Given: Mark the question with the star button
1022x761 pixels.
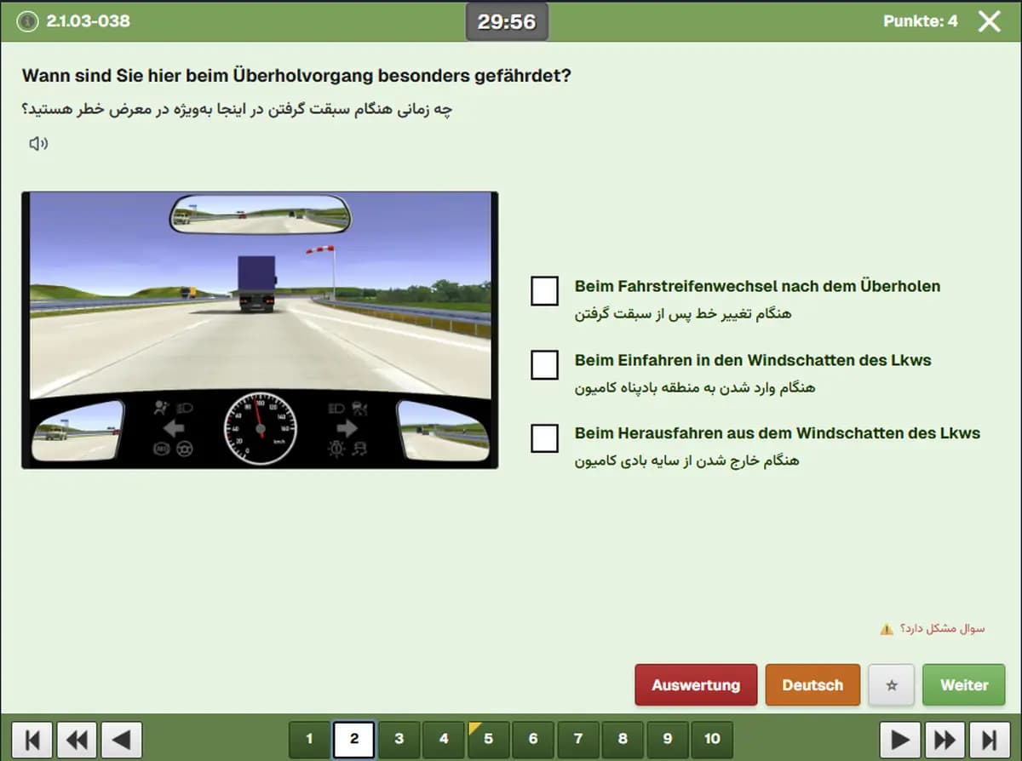Looking at the screenshot, I should coord(892,685).
